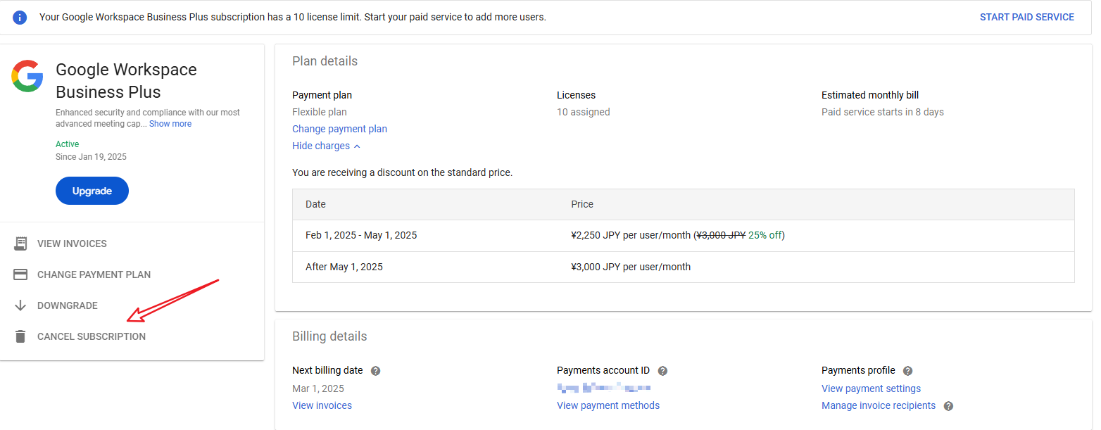The width and height of the screenshot is (1101, 430).
Task: Click the Change Payment Plan card icon
Action: point(20,274)
